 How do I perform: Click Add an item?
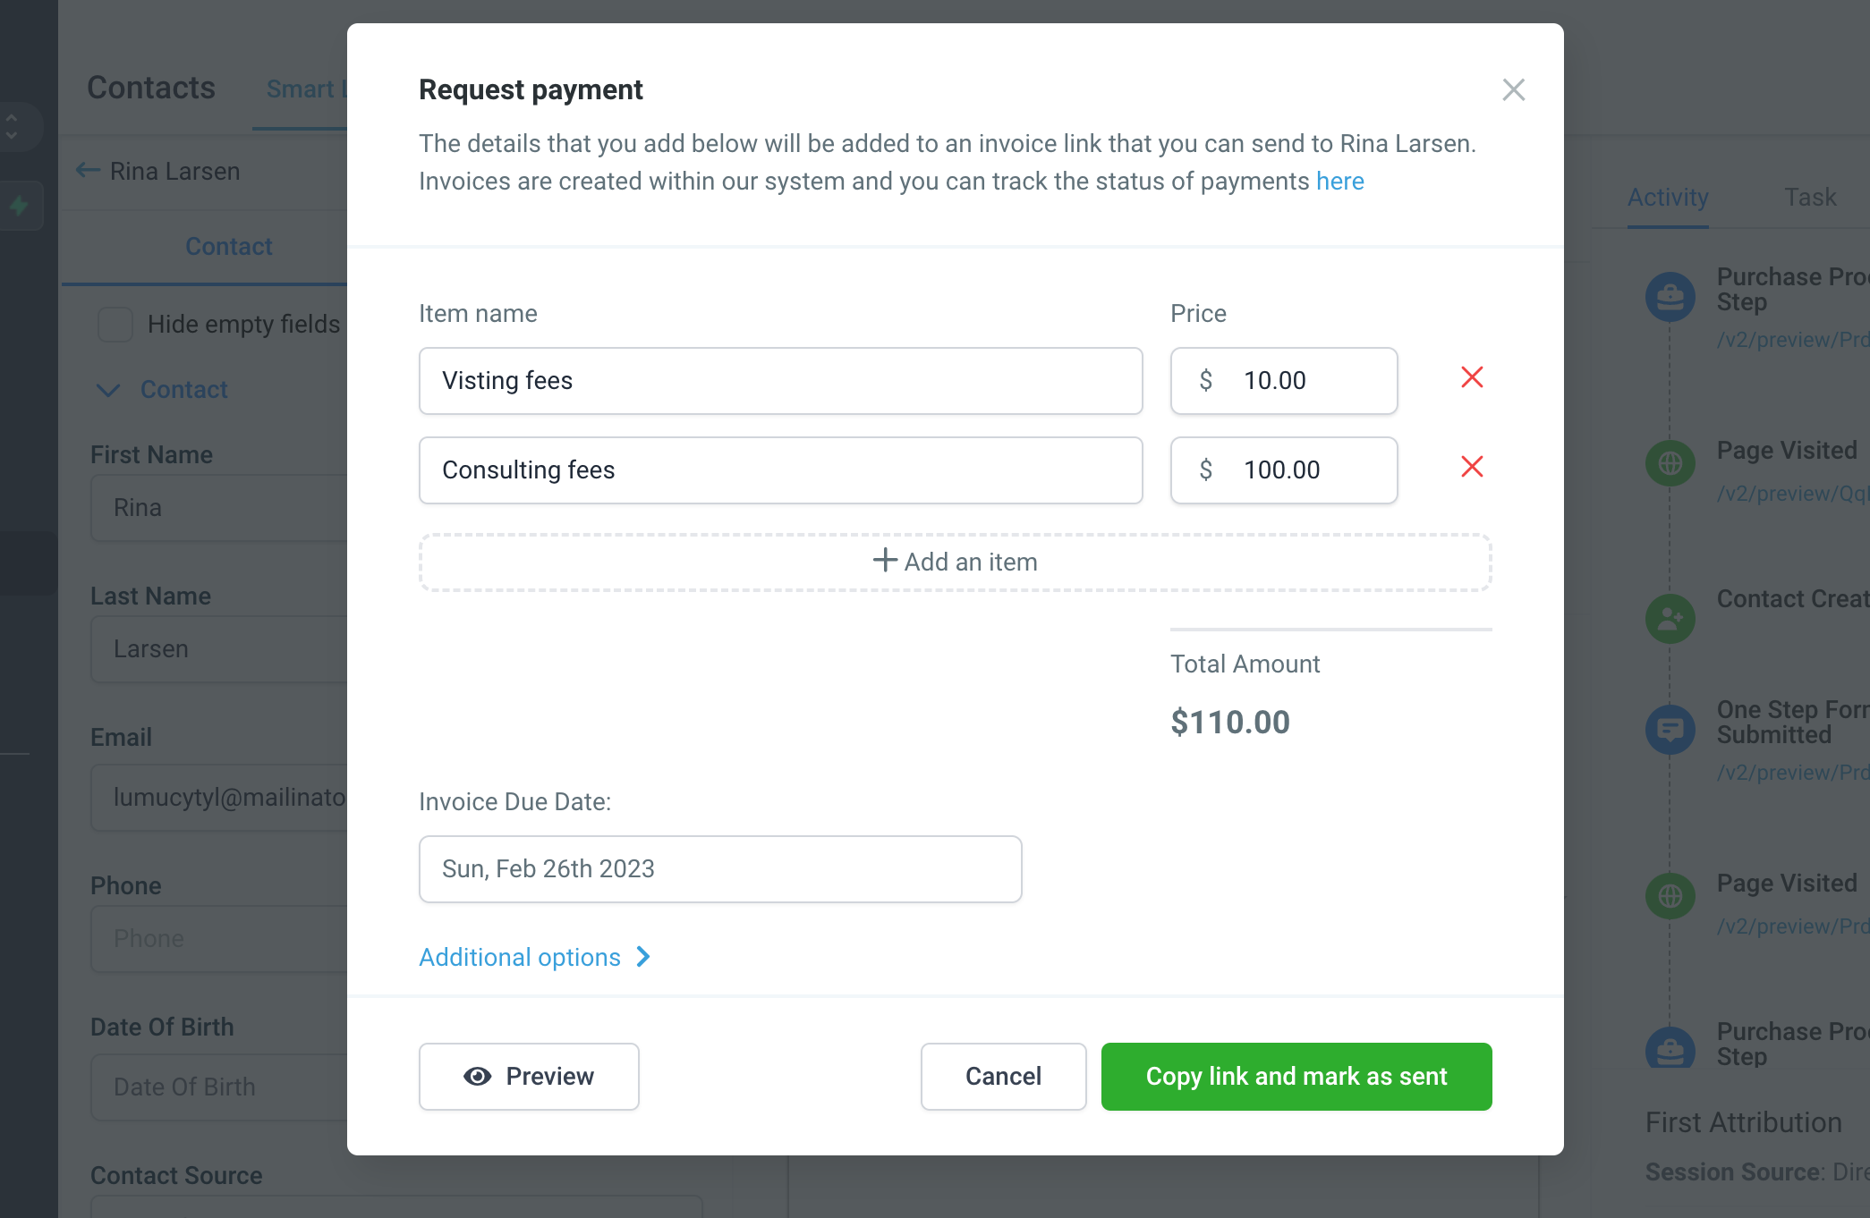pos(955,562)
